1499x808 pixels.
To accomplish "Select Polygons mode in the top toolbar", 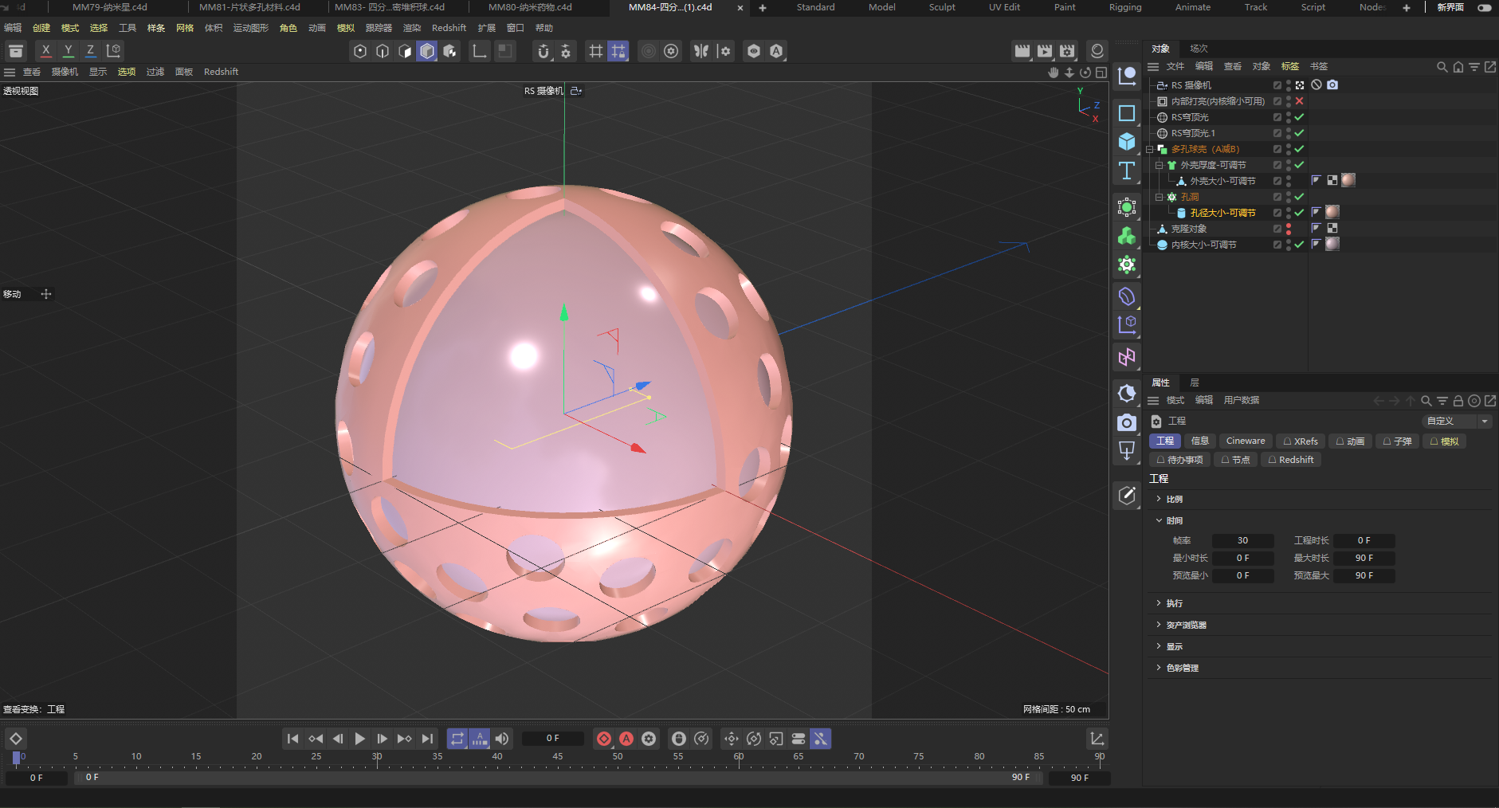I will [x=405, y=51].
